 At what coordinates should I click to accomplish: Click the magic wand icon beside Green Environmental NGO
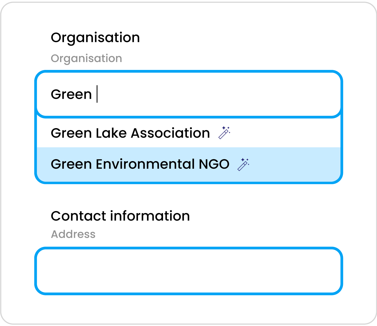(x=243, y=164)
